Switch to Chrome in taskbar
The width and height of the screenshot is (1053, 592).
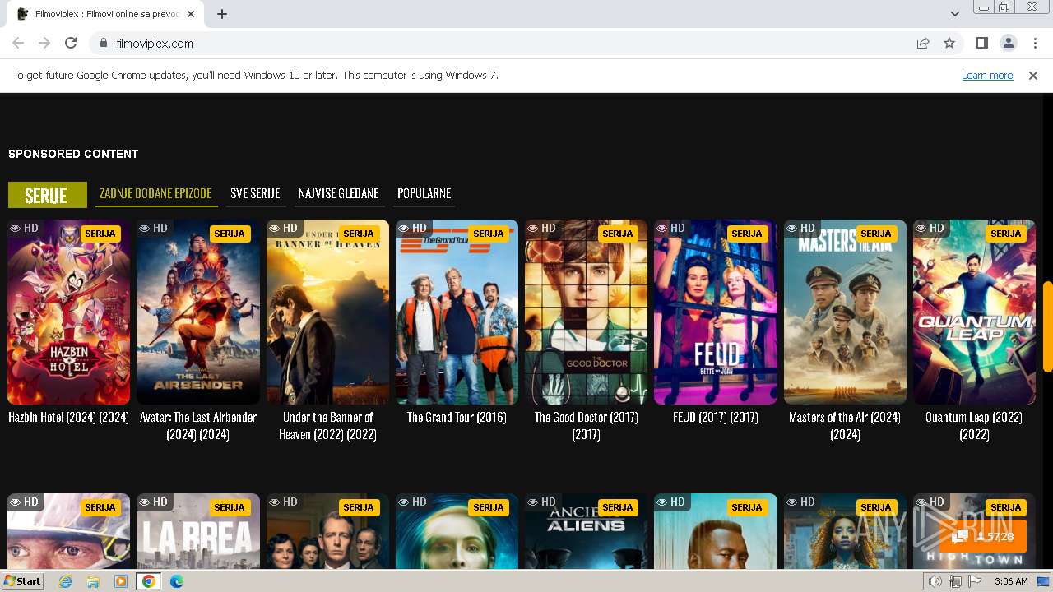149,581
